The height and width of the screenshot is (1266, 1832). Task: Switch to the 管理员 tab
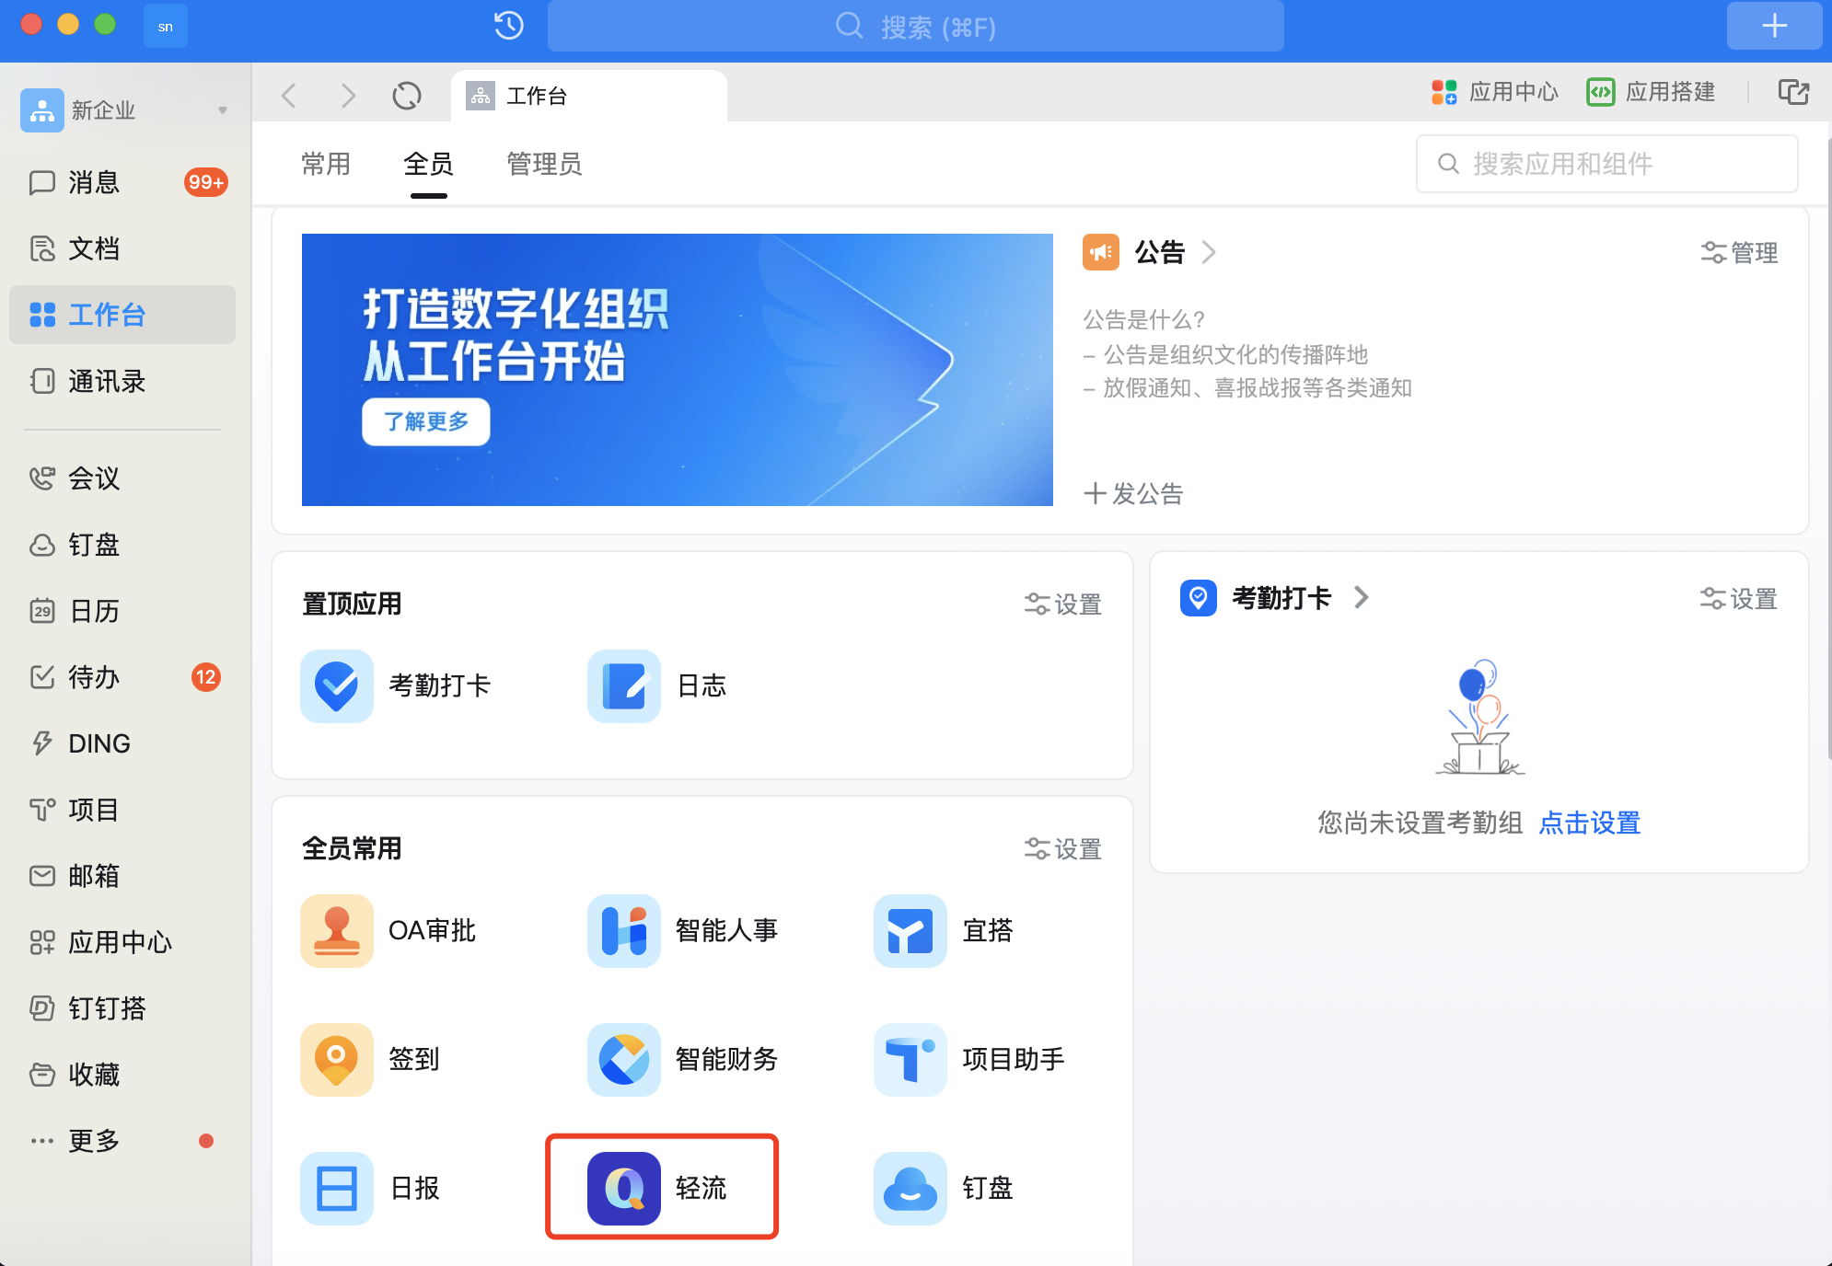[x=544, y=164]
